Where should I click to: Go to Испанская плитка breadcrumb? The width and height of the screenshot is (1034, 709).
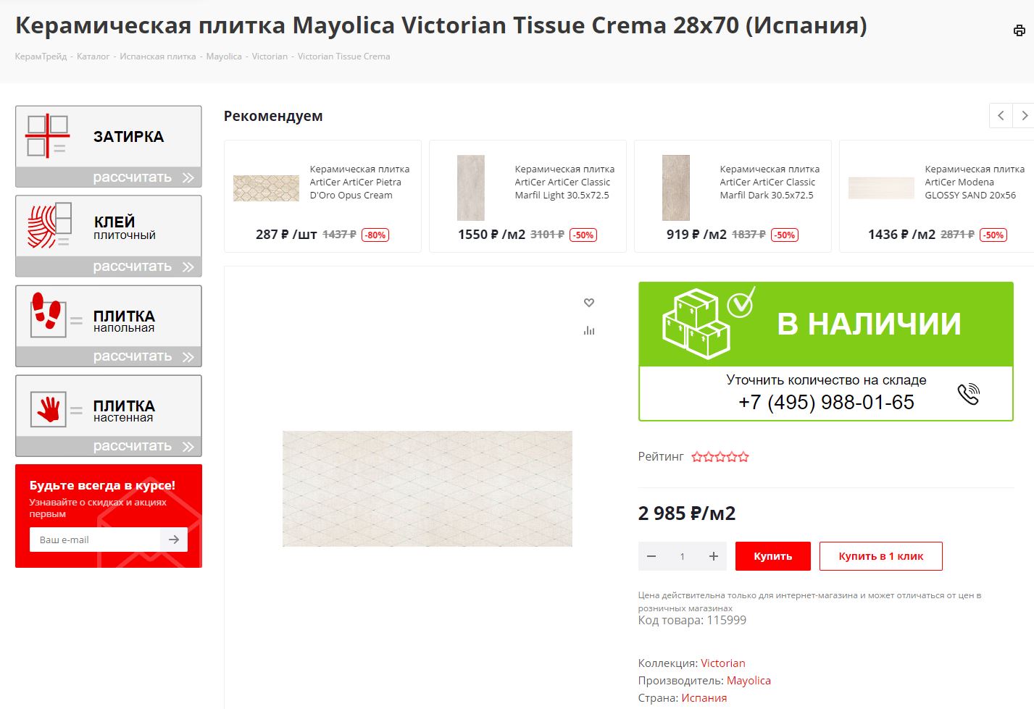pyautogui.click(x=158, y=56)
